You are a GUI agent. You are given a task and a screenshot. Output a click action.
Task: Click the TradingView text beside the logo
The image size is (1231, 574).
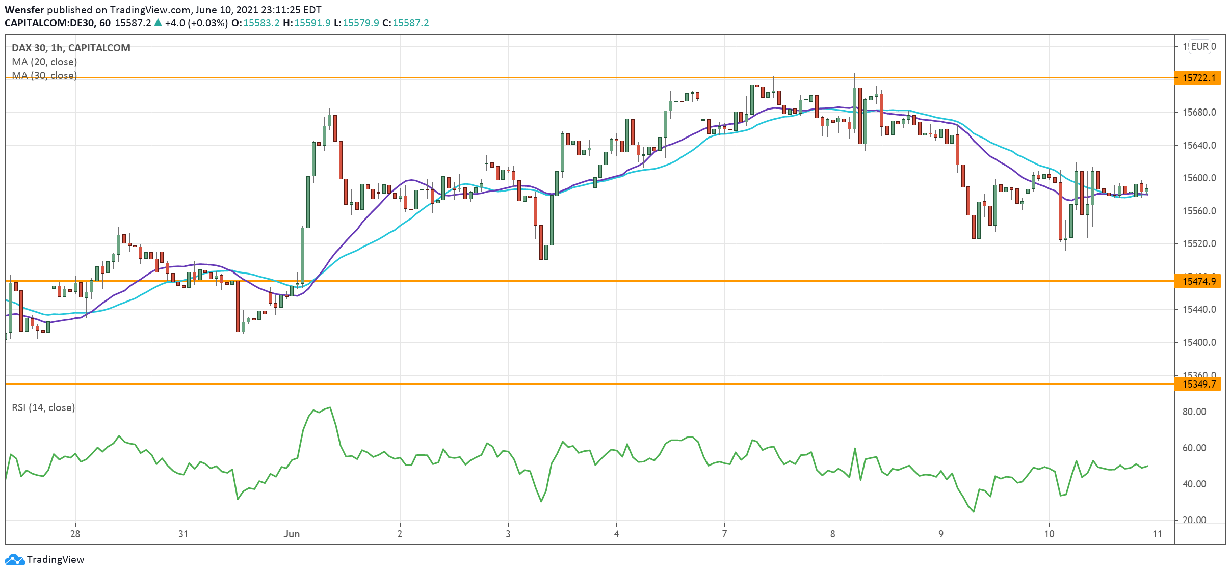point(56,559)
